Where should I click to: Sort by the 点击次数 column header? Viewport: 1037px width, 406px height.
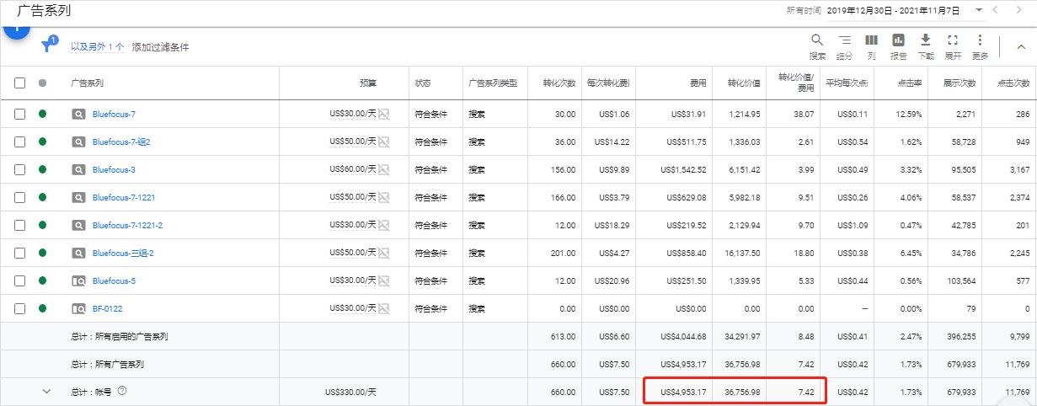pos(1013,83)
